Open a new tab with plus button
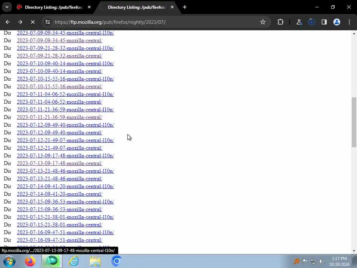The width and height of the screenshot is (357, 268). click(185, 7)
